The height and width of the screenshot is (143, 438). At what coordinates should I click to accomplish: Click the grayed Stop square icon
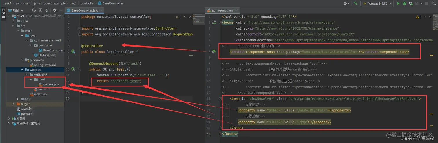426,3
